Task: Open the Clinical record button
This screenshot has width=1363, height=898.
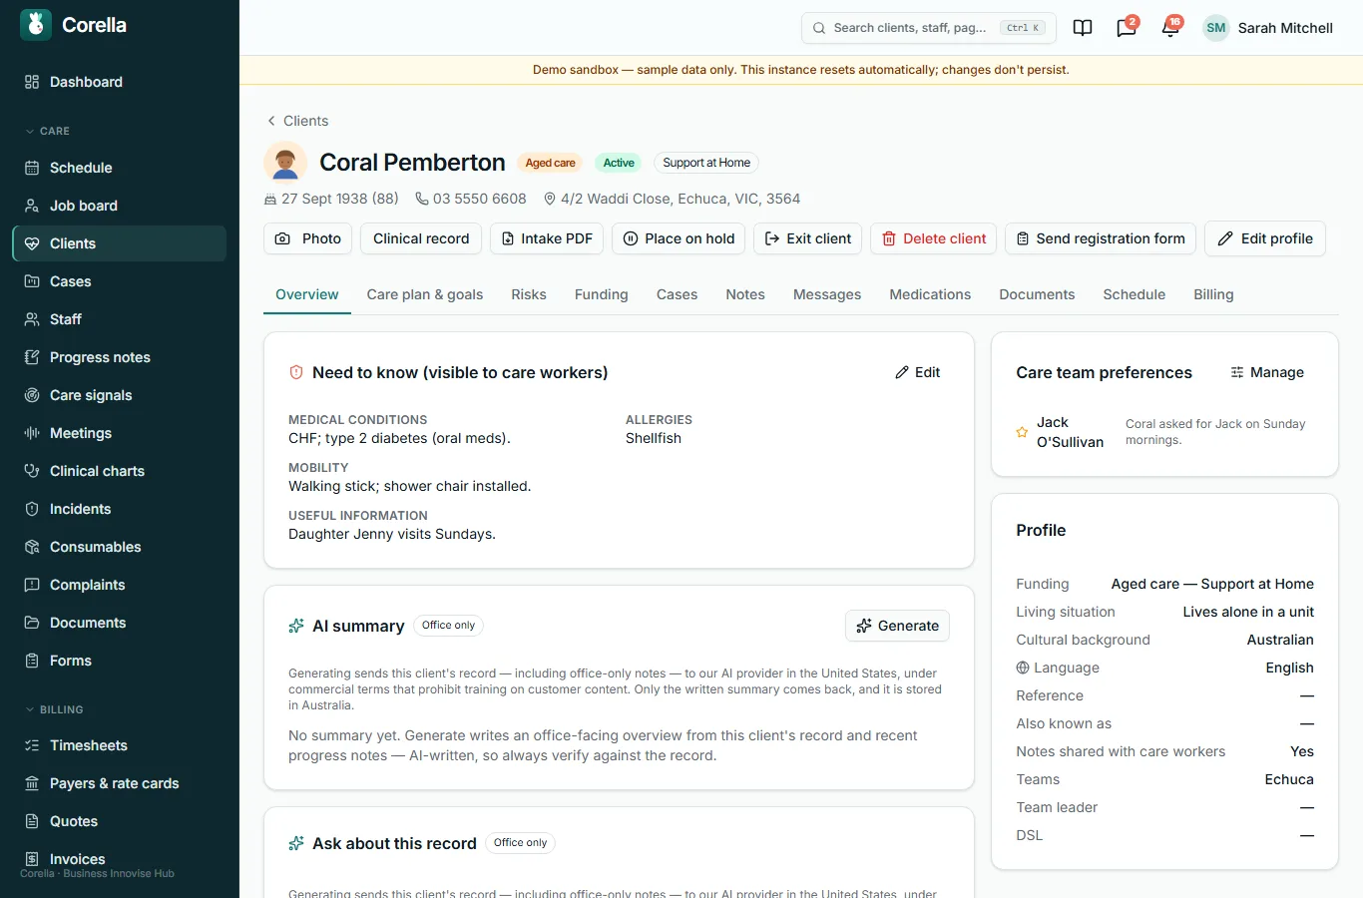Action: (x=421, y=238)
